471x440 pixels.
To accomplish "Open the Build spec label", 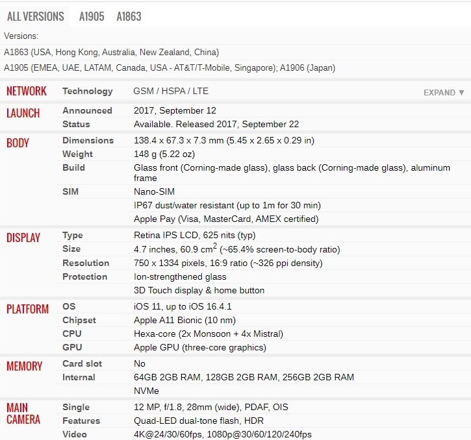I will (73, 167).
